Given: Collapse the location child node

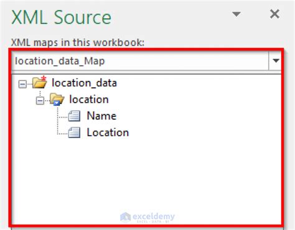Looking at the screenshot, I should [x=40, y=101].
